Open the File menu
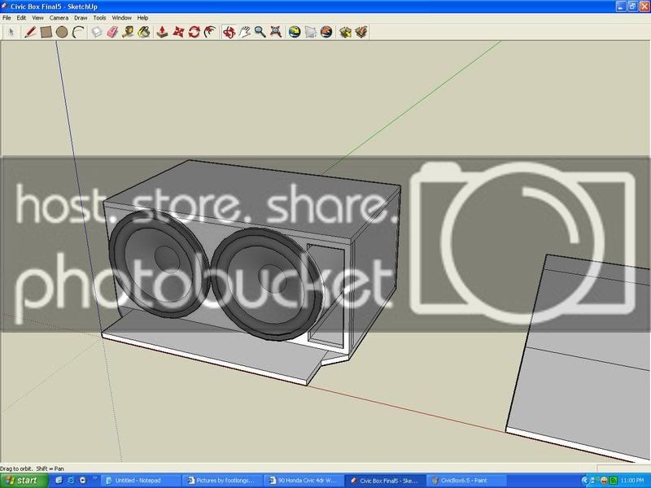Screen dimensions: 651x488 [7, 18]
